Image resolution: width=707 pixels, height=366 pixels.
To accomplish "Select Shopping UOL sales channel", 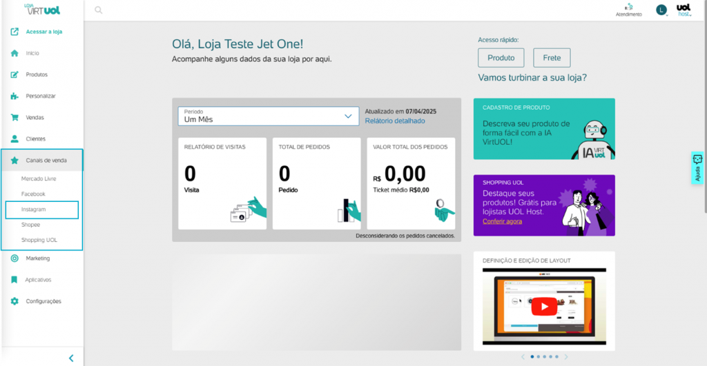I will click(39, 240).
